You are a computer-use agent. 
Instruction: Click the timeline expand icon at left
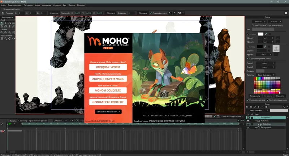point(2,124)
